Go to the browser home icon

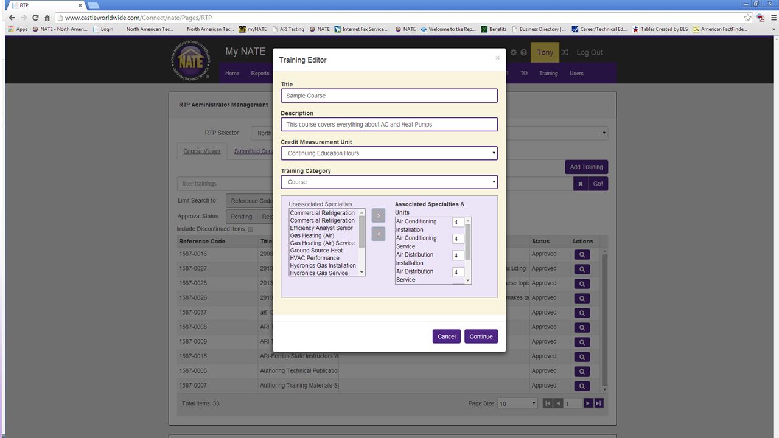tap(47, 18)
